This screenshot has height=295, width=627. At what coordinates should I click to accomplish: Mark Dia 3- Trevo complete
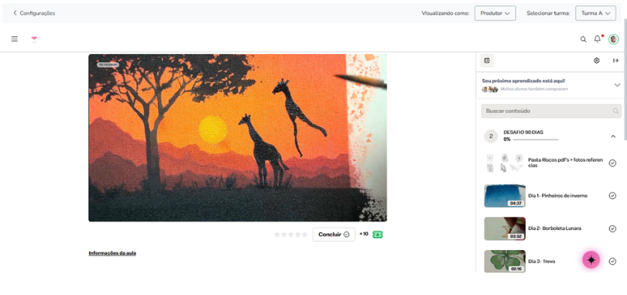tap(612, 262)
